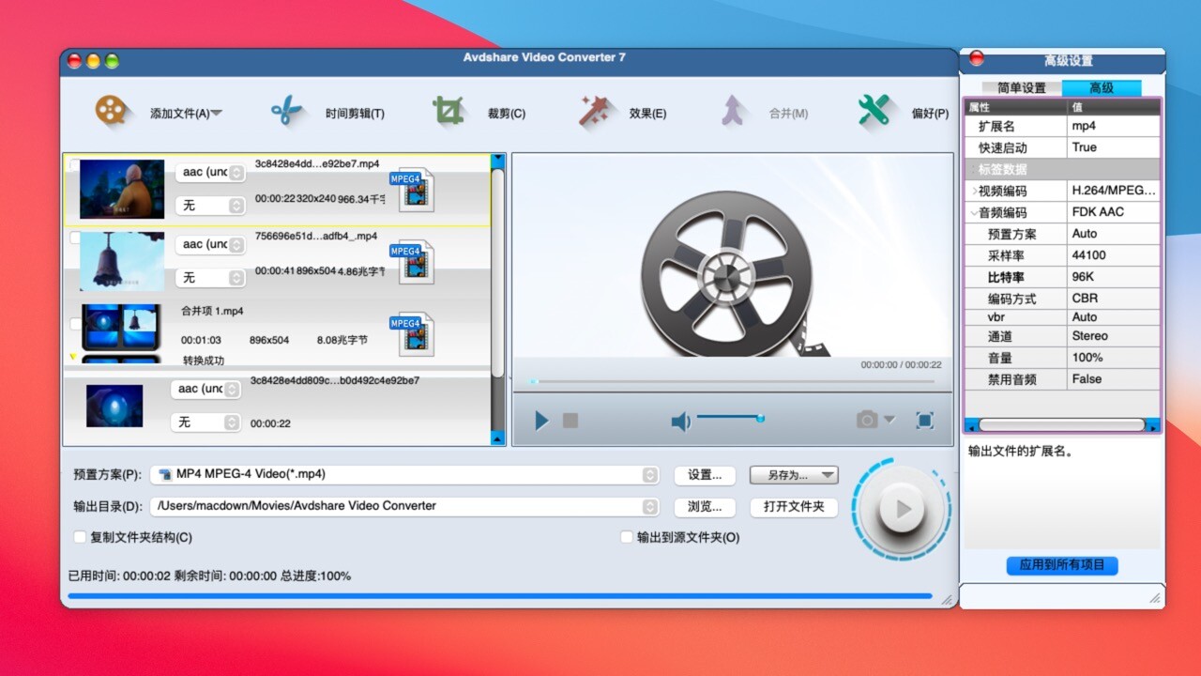Take a snapshot with the camera icon
This screenshot has height=676, width=1201.
coord(869,420)
